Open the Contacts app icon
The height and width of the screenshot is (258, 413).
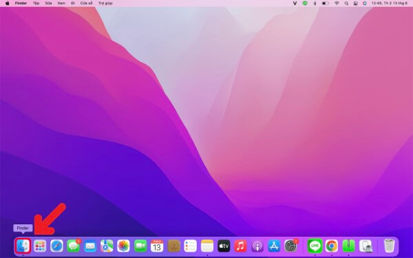pyautogui.click(x=174, y=246)
